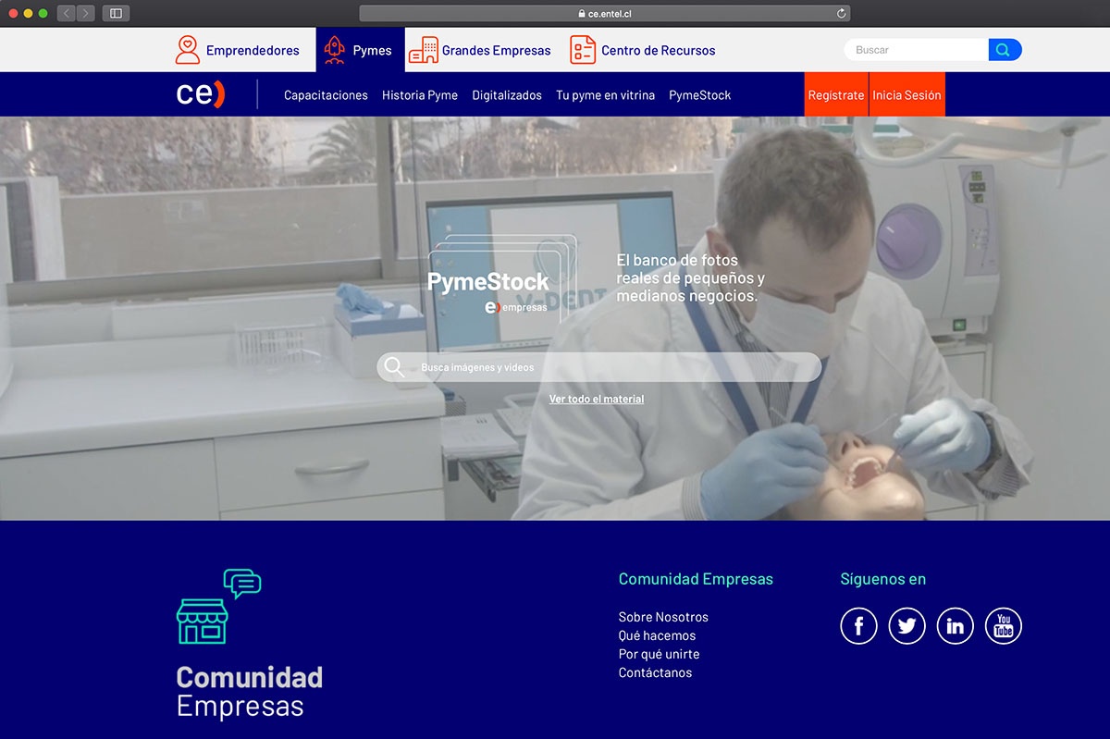Click the Centro de Recursos document icon
This screenshot has height=739, width=1110.
583,50
